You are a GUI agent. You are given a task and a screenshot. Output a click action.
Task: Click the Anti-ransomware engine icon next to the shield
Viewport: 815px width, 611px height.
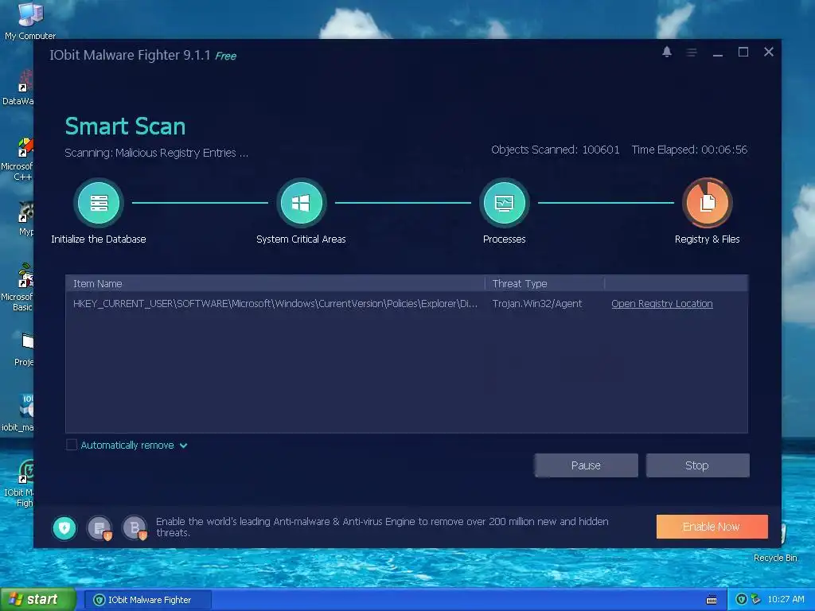pos(99,528)
